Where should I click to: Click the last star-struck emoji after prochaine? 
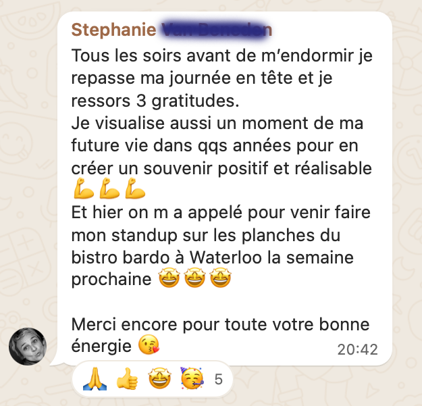(x=220, y=277)
